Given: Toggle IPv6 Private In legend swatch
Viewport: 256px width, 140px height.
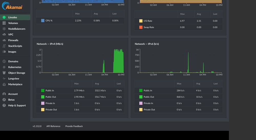Looking at the screenshot, I should [x=141, y=103].
